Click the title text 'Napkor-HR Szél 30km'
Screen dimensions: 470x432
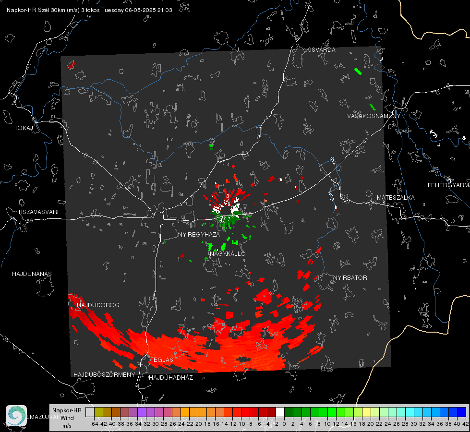tap(43, 10)
